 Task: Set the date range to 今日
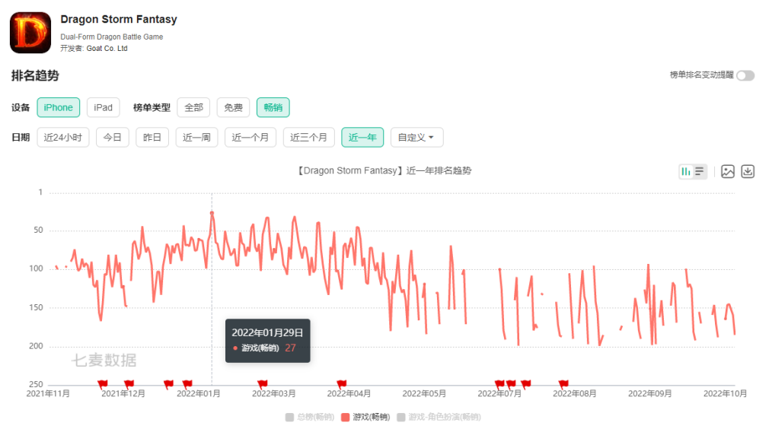pyautogui.click(x=113, y=138)
